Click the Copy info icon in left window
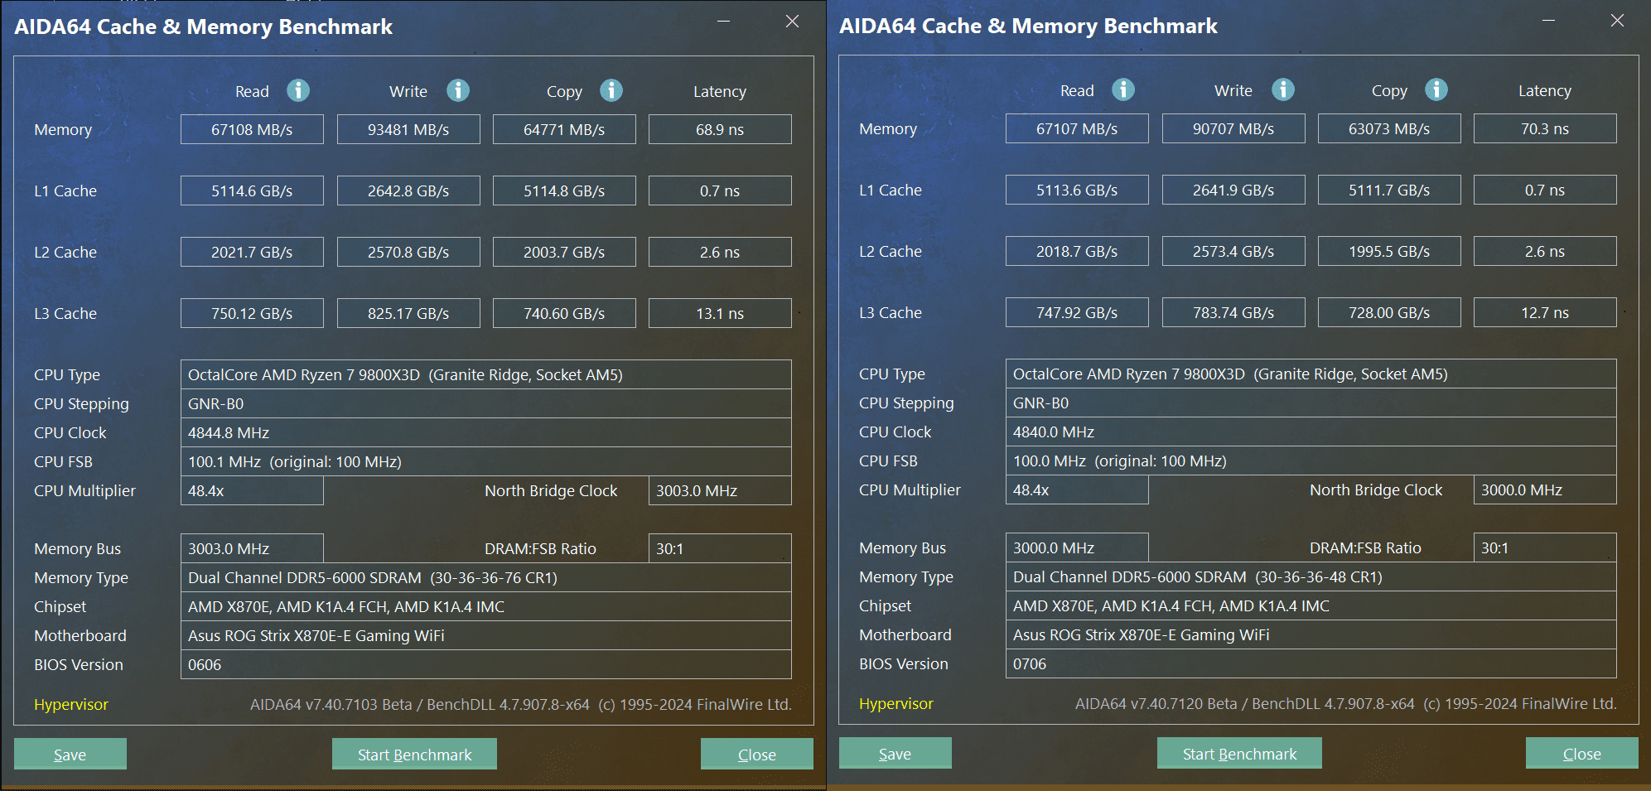1651x791 pixels. tap(611, 90)
